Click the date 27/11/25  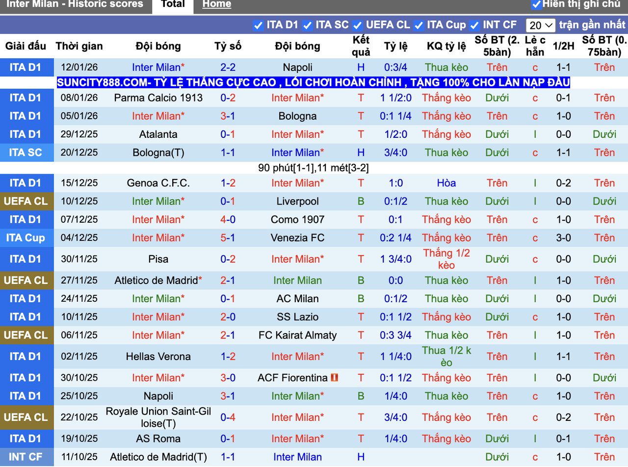coord(79,281)
